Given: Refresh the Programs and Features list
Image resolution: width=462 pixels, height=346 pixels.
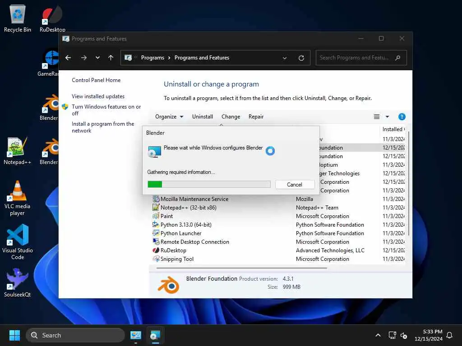Looking at the screenshot, I should click(301, 58).
